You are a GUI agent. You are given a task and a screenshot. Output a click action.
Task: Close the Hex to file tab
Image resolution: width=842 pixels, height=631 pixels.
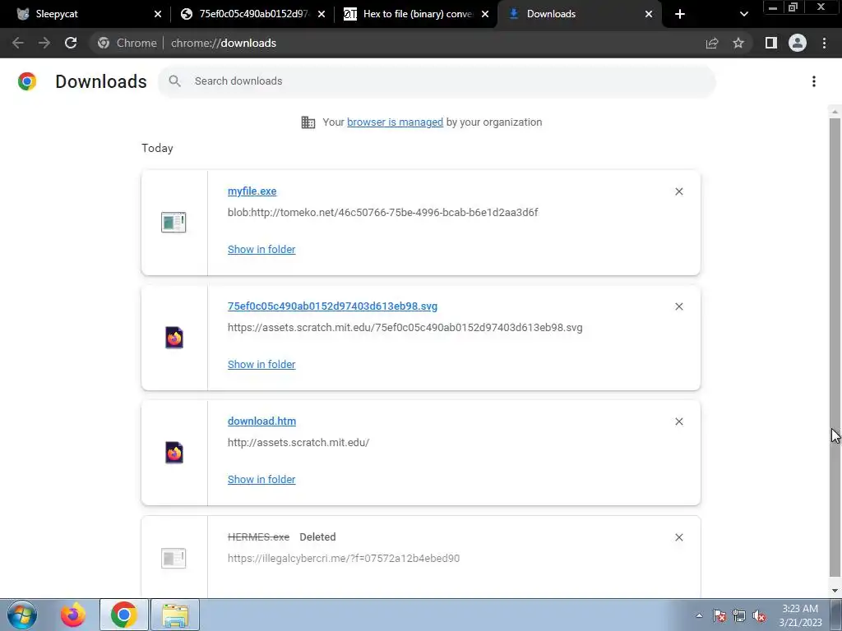[x=485, y=14]
